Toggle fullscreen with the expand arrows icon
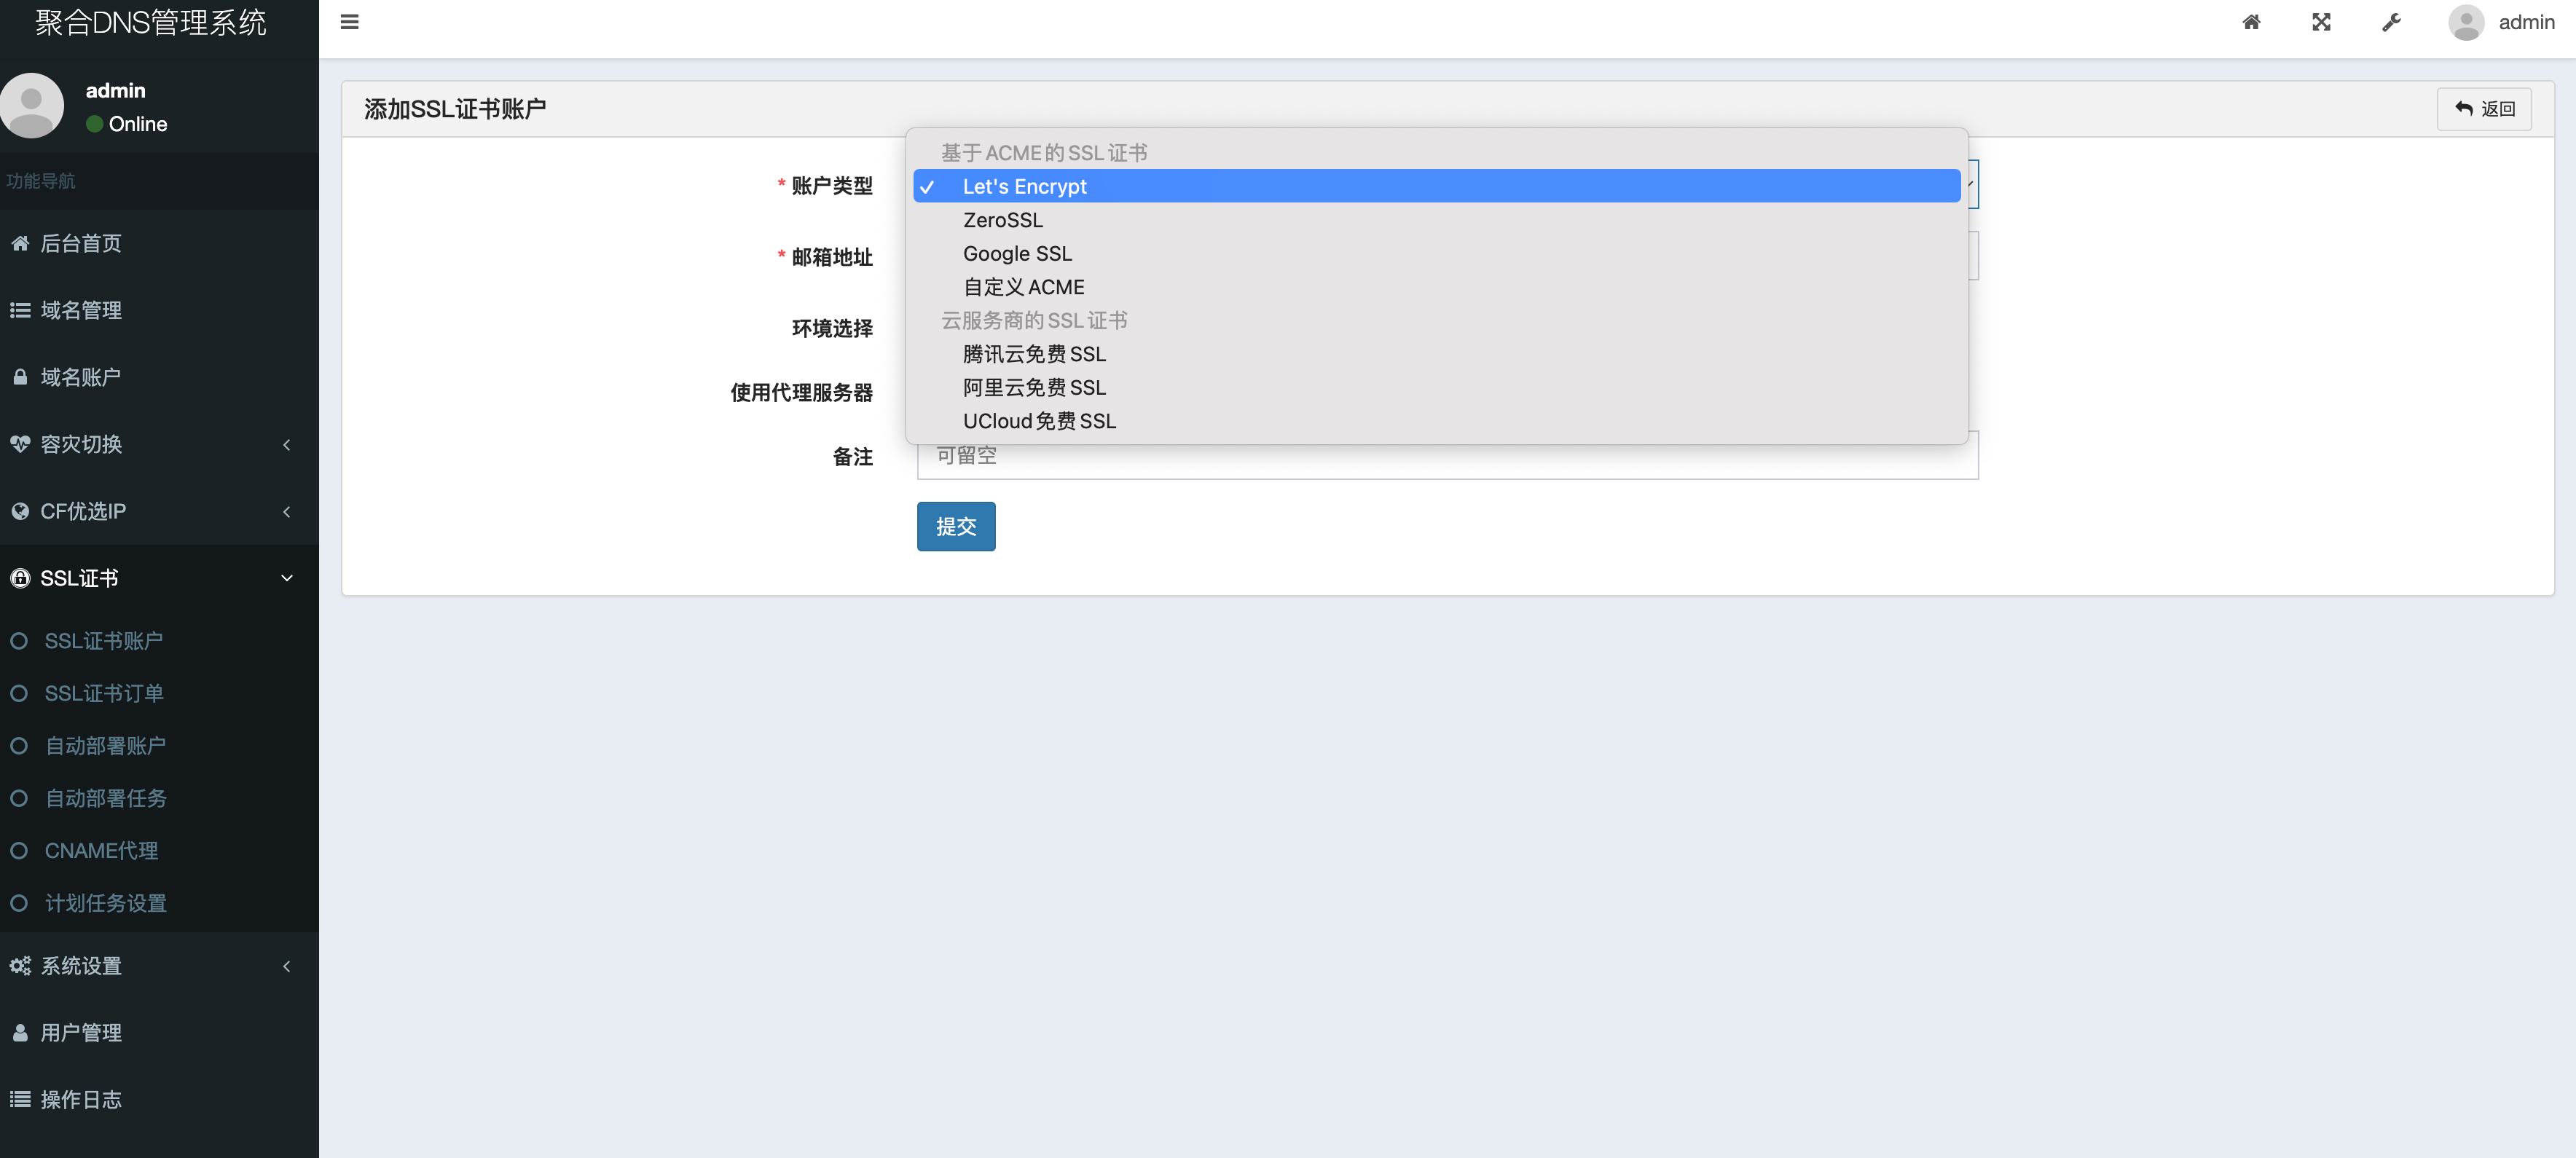 2321,22
